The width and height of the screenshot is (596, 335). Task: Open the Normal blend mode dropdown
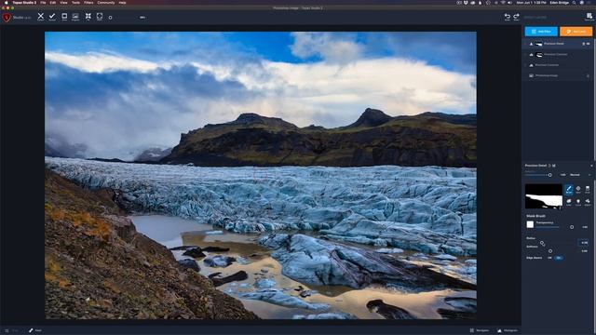(x=580, y=175)
